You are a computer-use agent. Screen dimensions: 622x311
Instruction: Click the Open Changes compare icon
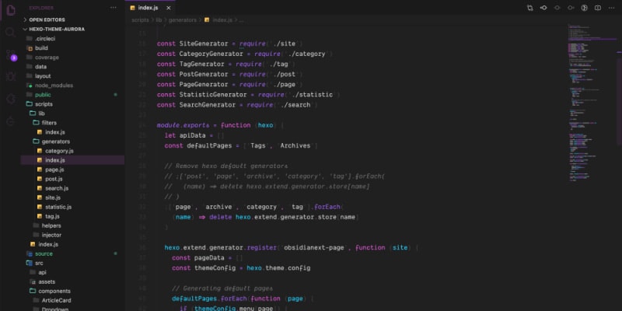(529, 8)
